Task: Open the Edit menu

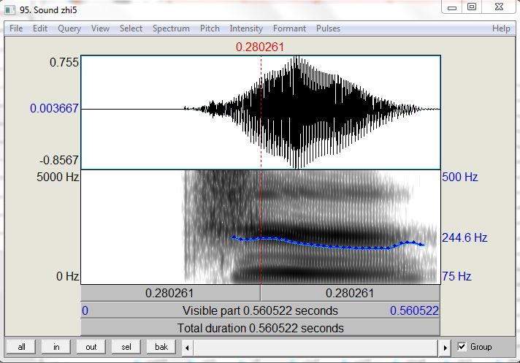Action: pyautogui.click(x=40, y=28)
